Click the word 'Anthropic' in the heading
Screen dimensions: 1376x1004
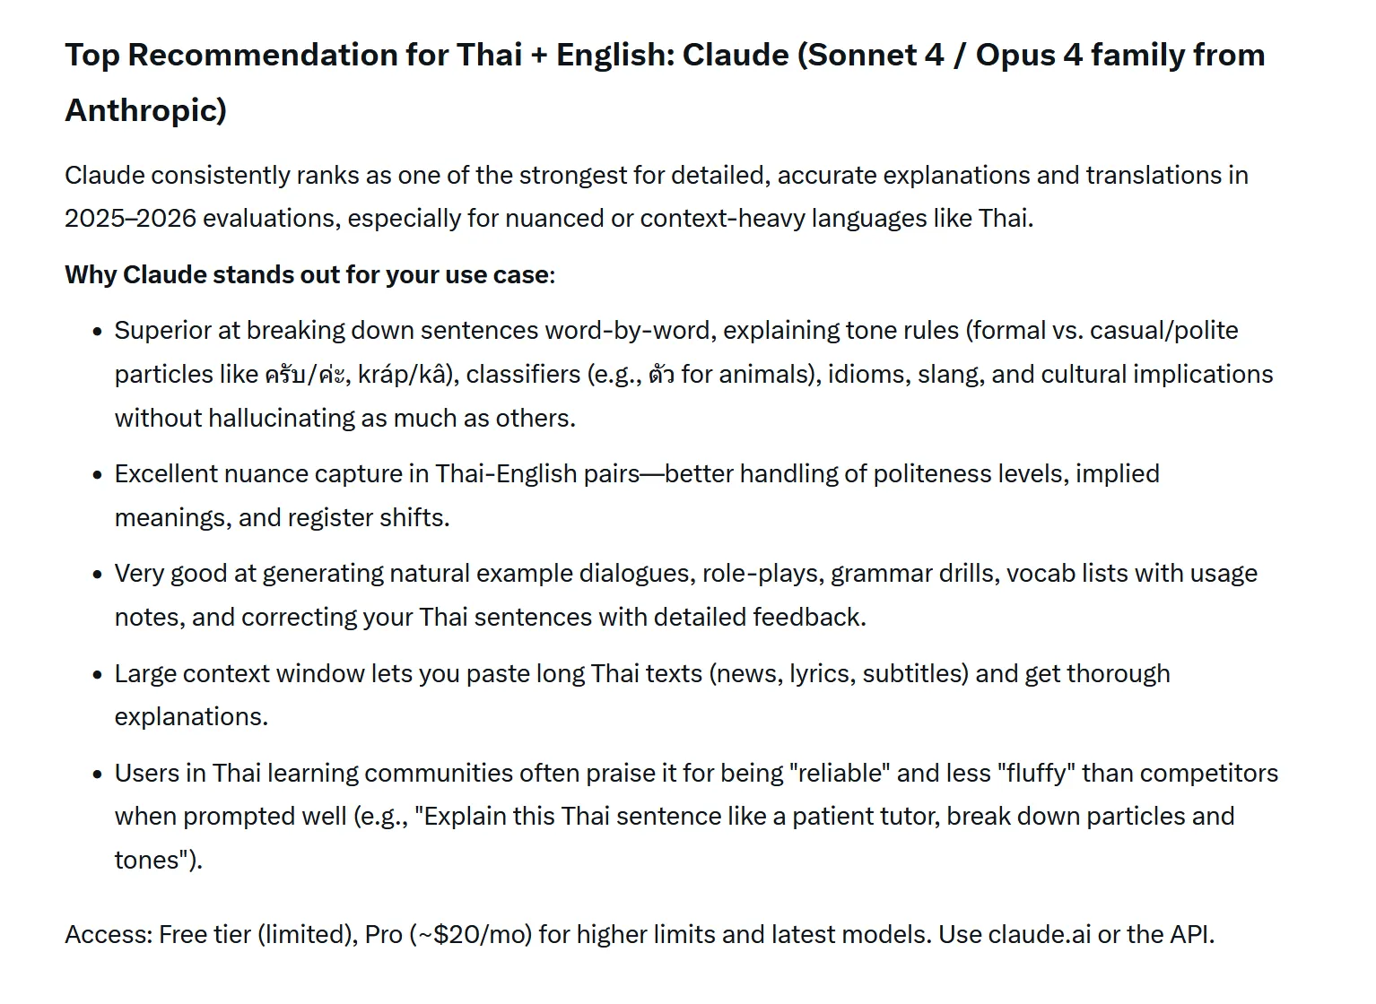point(142,110)
